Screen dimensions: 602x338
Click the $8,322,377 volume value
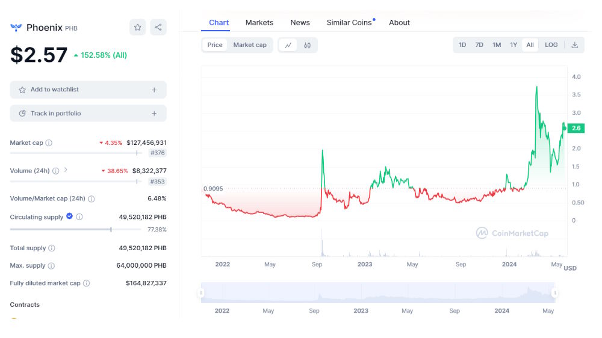149,171
